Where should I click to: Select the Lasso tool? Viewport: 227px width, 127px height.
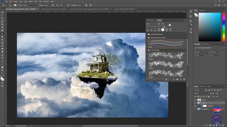[x=2, y=18]
